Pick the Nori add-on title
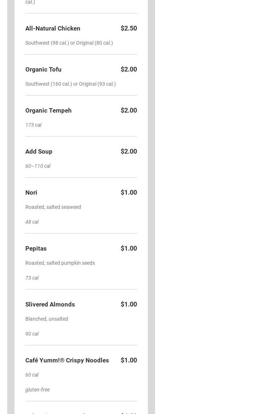 pos(31,192)
